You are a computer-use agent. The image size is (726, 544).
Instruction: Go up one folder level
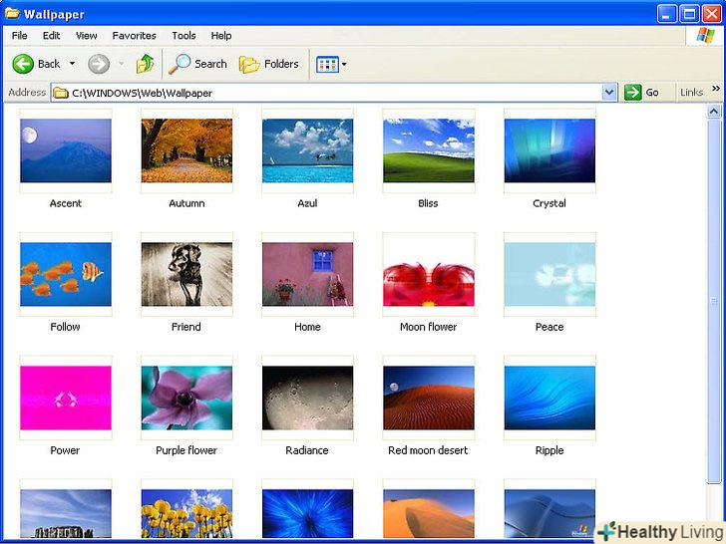click(145, 64)
